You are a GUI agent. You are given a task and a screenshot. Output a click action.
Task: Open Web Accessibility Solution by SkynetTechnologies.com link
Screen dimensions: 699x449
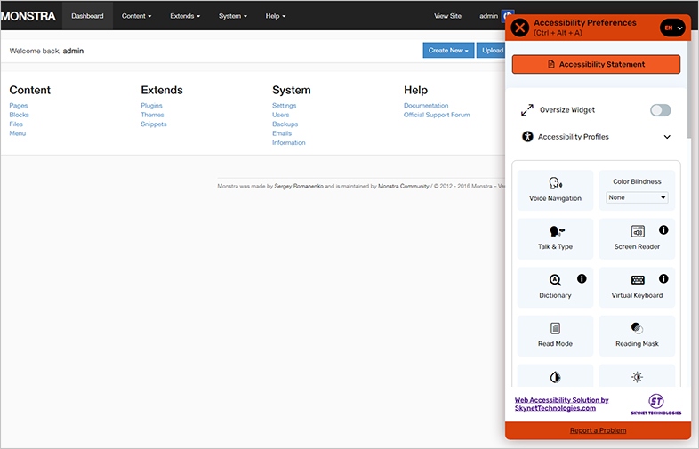point(562,404)
